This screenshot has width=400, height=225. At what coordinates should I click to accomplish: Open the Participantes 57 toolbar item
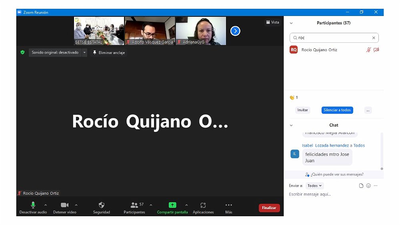point(134,205)
